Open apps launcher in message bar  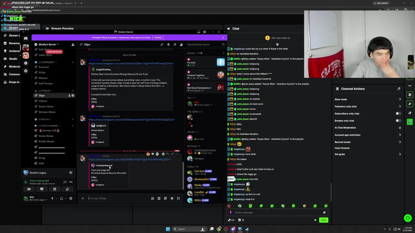pyautogui.click(x=178, y=198)
